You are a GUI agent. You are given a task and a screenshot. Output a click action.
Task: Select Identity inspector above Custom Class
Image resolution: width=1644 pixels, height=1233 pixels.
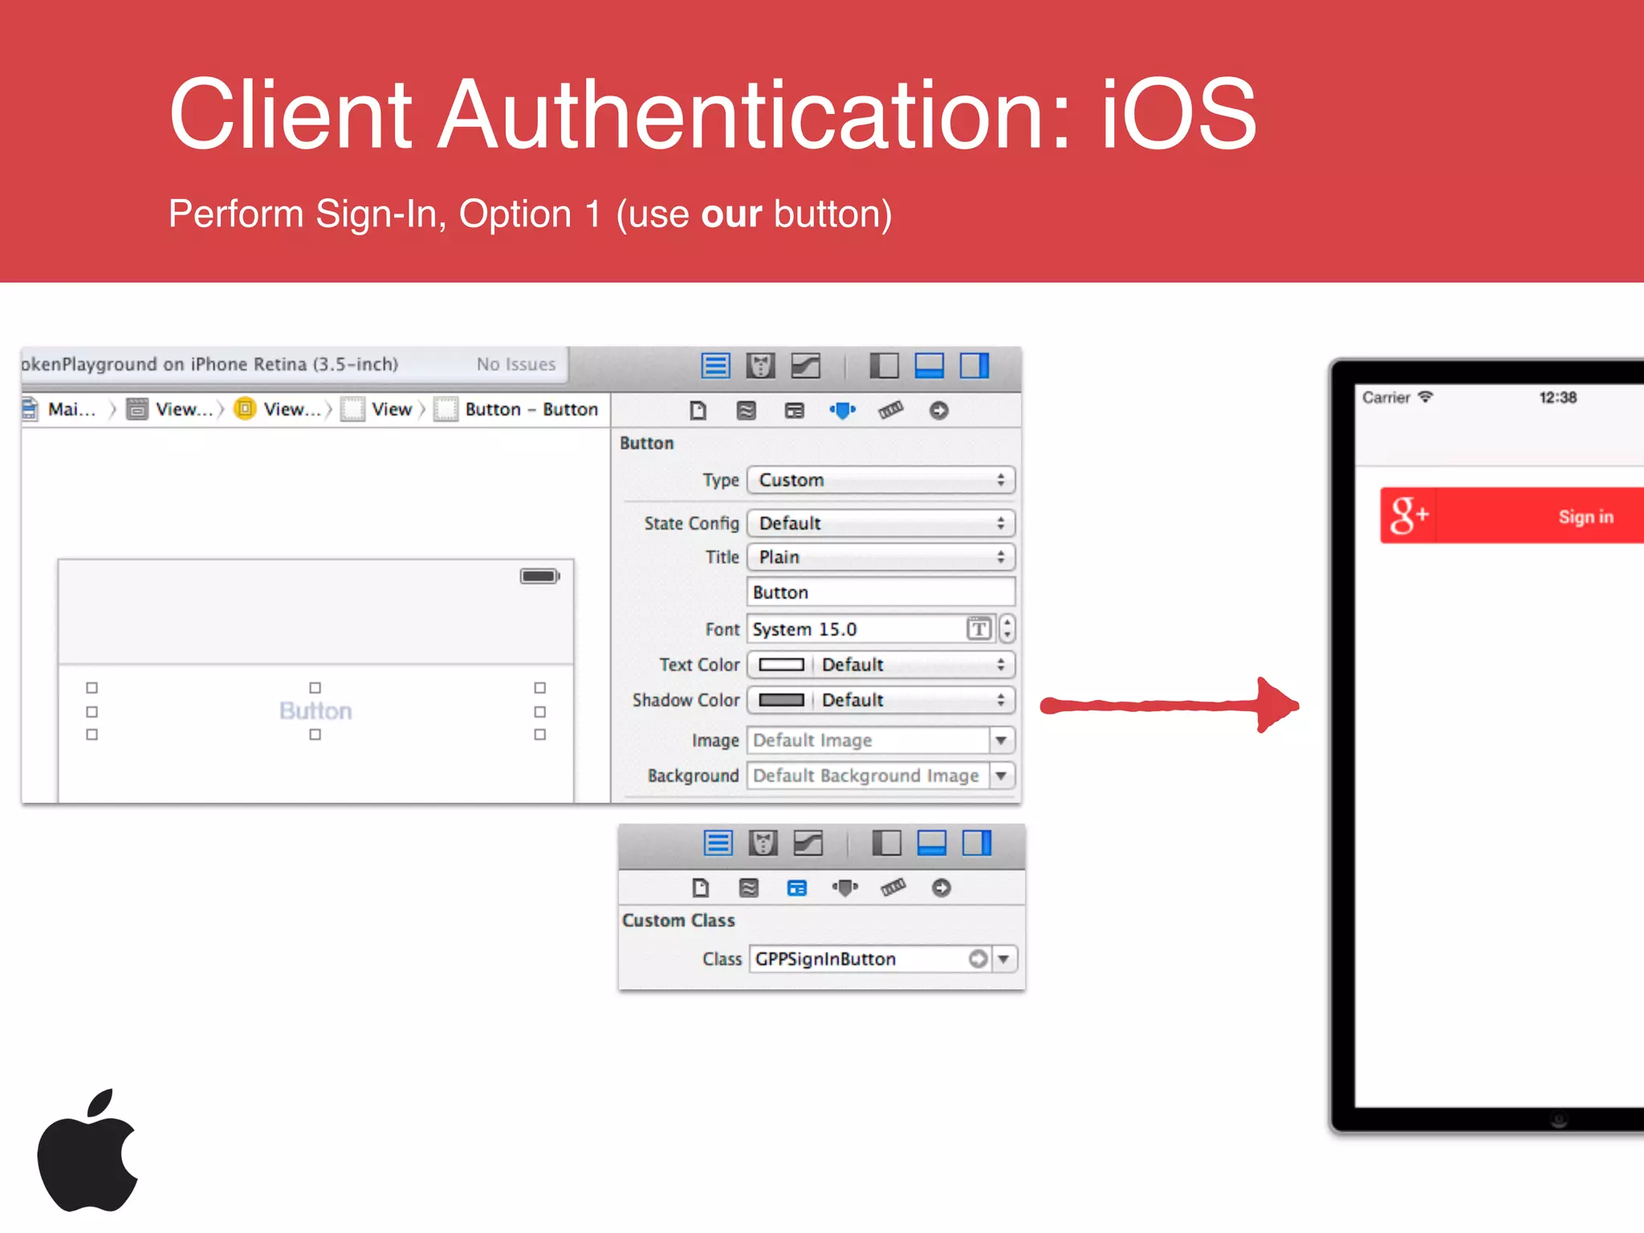click(797, 888)
